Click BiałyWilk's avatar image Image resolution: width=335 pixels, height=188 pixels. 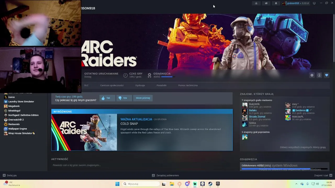(245, 105)
